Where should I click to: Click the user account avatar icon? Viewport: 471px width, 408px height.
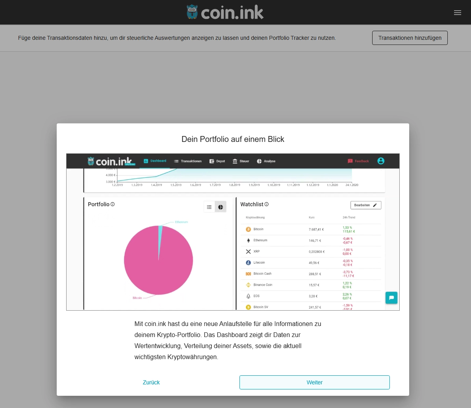(380, 161)
